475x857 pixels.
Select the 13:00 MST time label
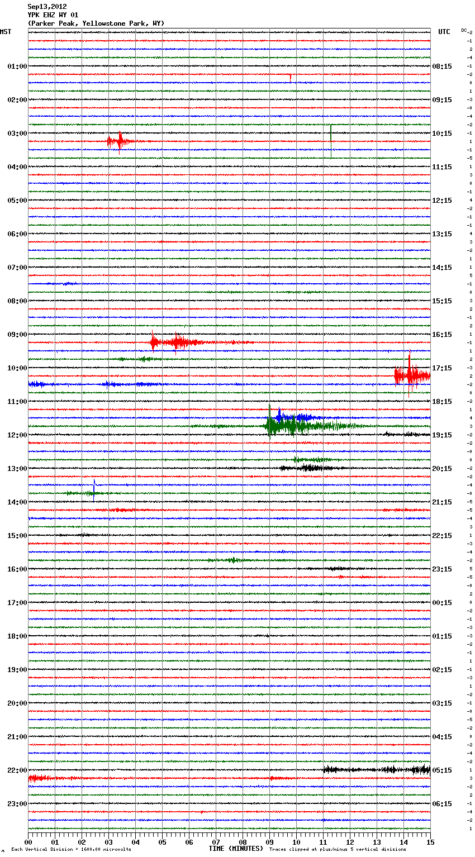(17, 469)
